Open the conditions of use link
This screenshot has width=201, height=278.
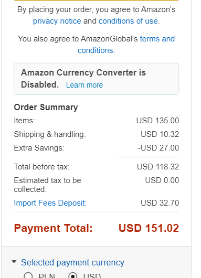coord(128,21)
